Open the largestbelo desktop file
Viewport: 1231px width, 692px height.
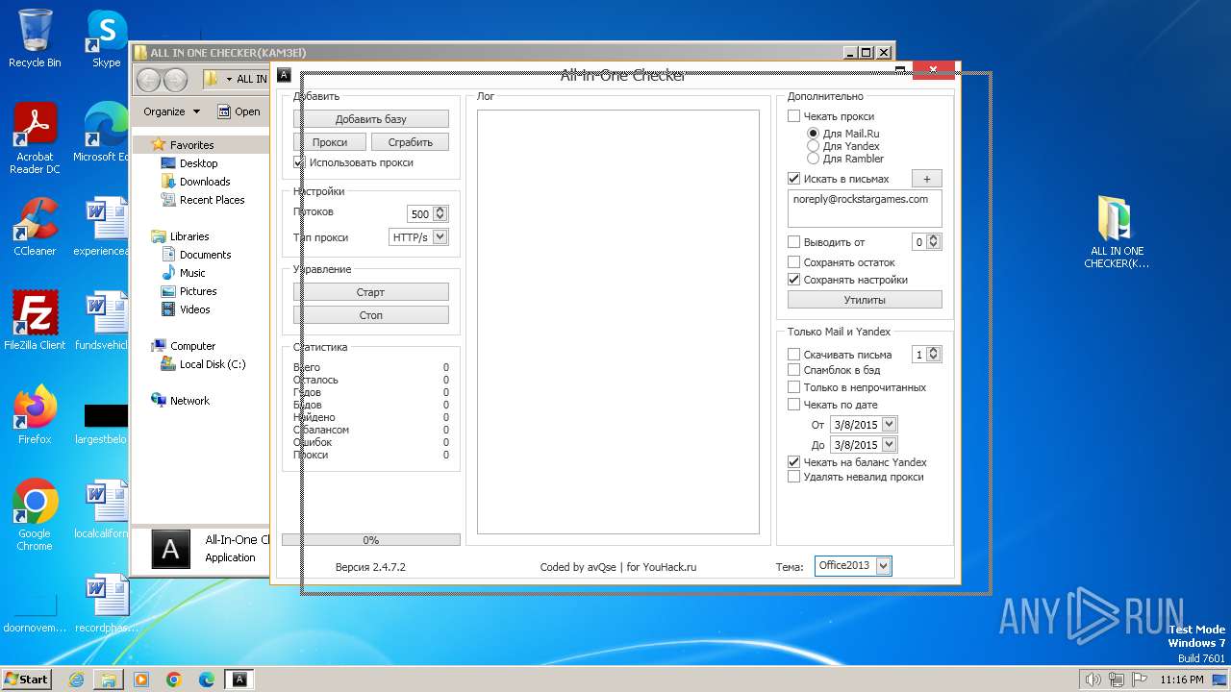point(102,423)
